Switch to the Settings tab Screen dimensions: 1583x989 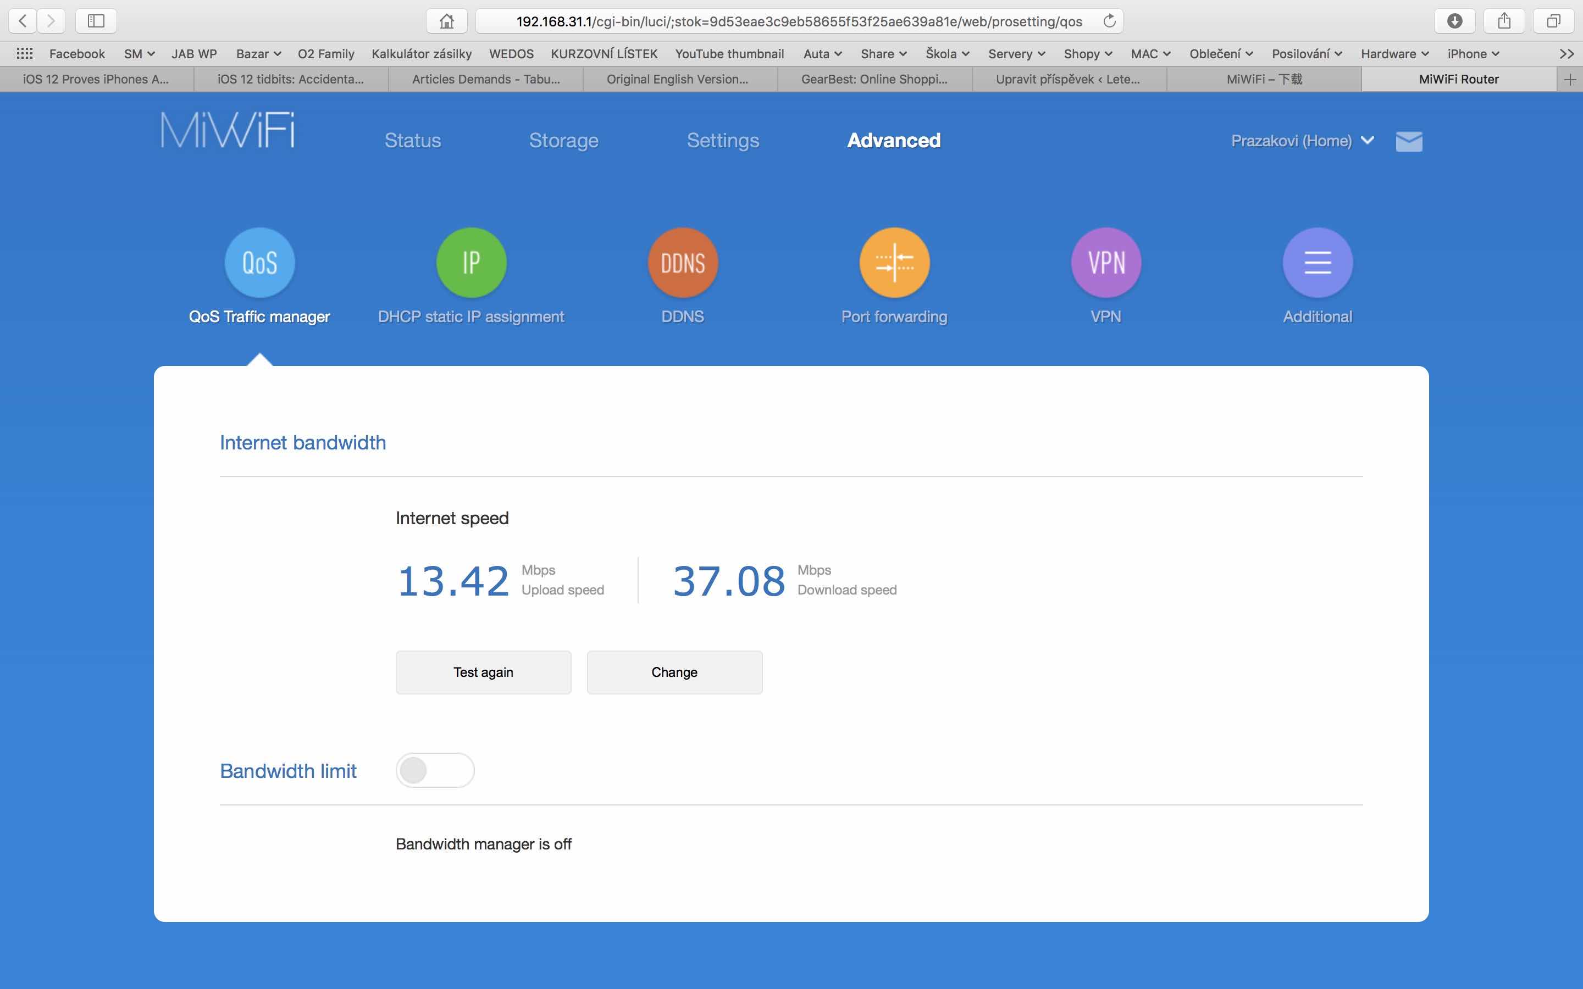click(x=722, y=141)
